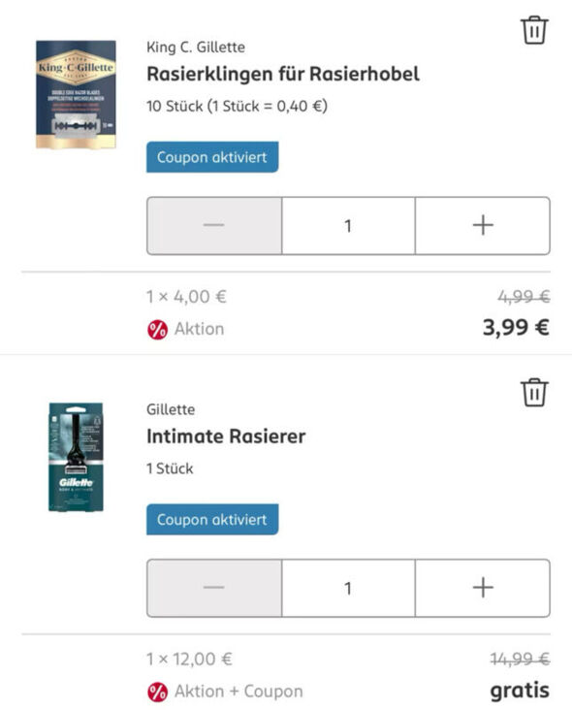Click the Intimate Rasierer quantity field
The height and width of the screenshot is (710, 572).
point(348,588)
